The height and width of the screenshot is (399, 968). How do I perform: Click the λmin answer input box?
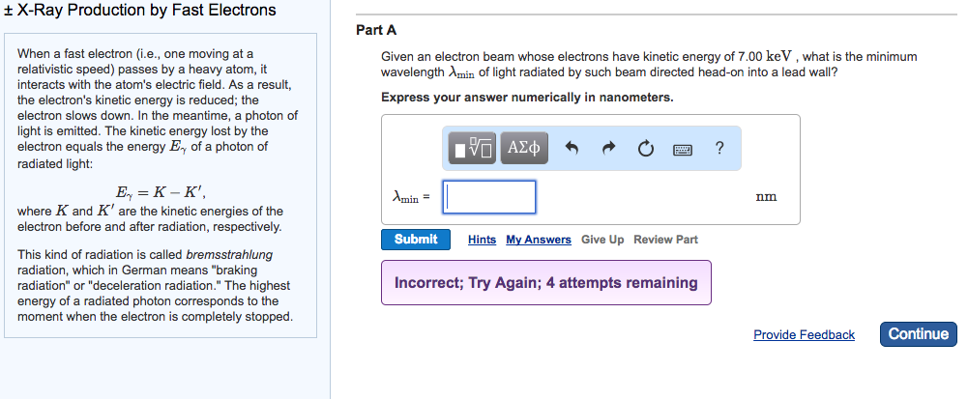coord(489,197)
